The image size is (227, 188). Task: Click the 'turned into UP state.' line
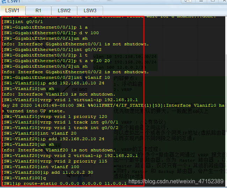click(x=33, y=111)
